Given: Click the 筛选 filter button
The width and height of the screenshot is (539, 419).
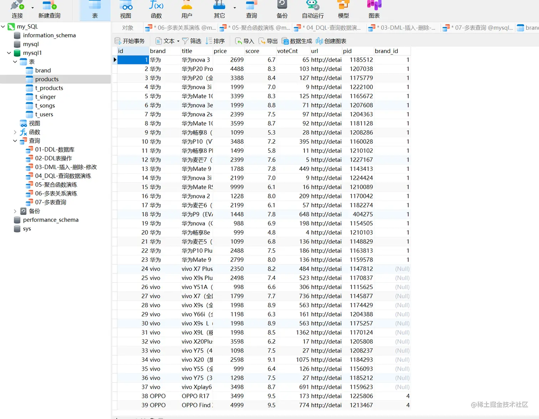Looking at the screenshot, I should coord(192,41).
